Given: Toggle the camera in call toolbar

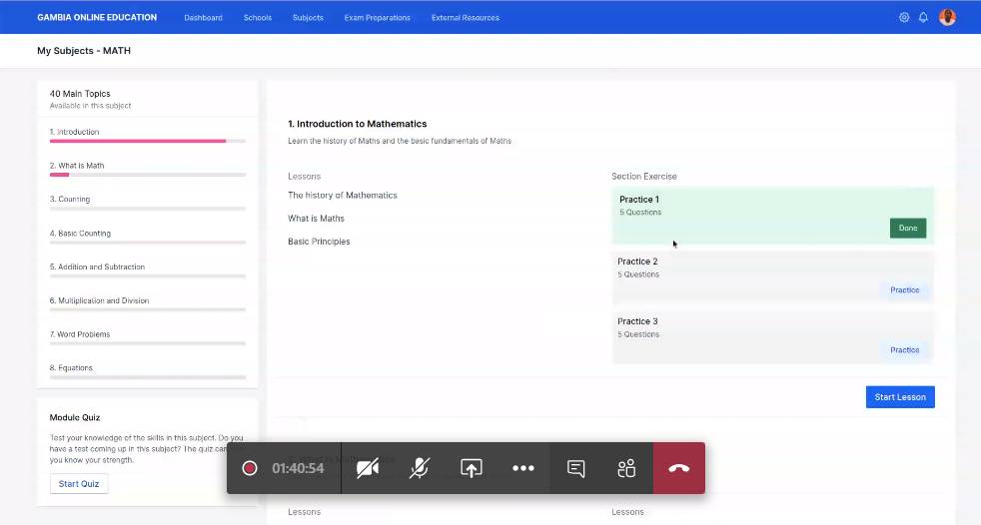Looking at the screenshot, I should [368, 468].
